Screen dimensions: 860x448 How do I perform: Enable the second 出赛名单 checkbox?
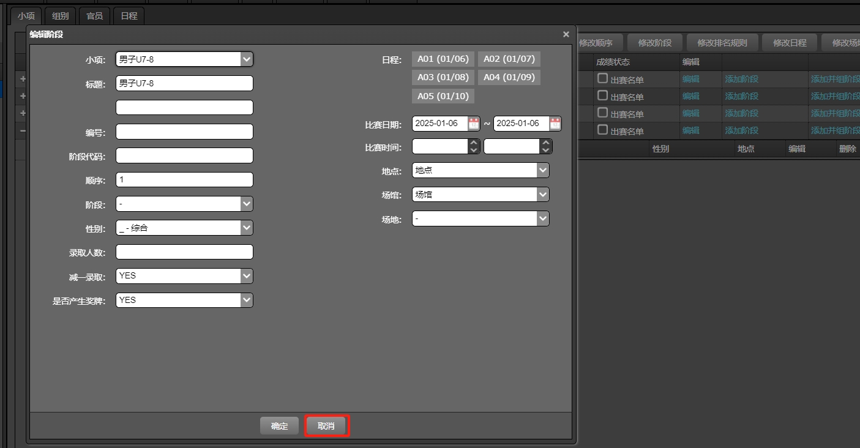602,95
